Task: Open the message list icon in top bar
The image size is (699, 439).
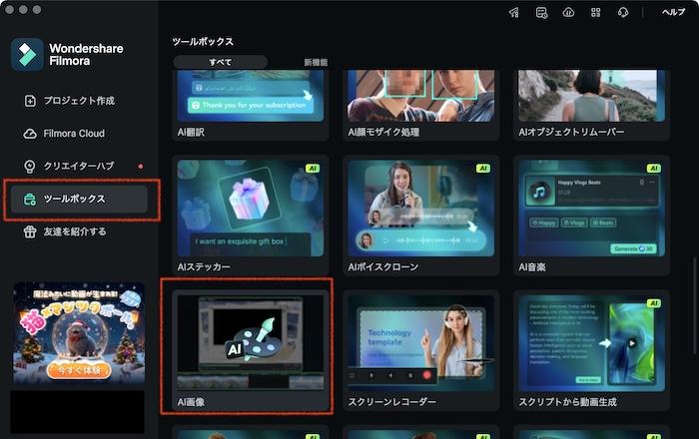Action: pyautogui.click(x=541, y=12)
